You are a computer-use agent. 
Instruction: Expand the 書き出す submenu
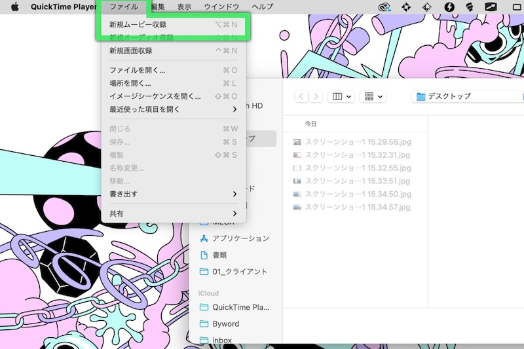[173, 194]
